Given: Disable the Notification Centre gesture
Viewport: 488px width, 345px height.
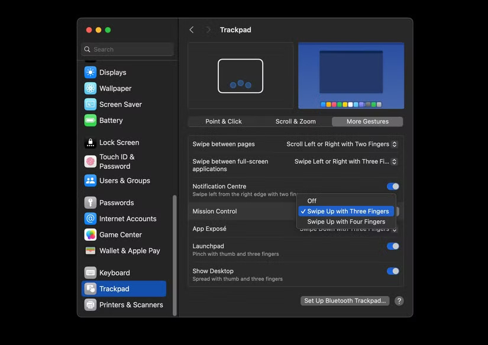Looking at the screenshot, I should pyautogui.click(x=393, y=186).
